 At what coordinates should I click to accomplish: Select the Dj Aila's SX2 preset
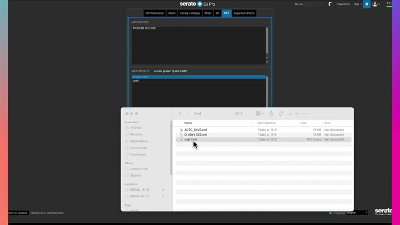coord(199,77)
